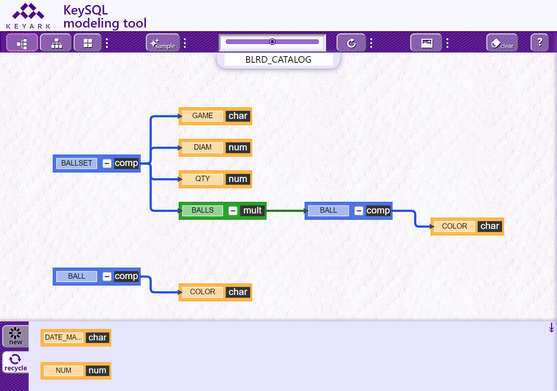Image resolution: width=557 pixels, height=391 pixels.
Task: Open help question mark button
Action: click(x=540, y=43)
